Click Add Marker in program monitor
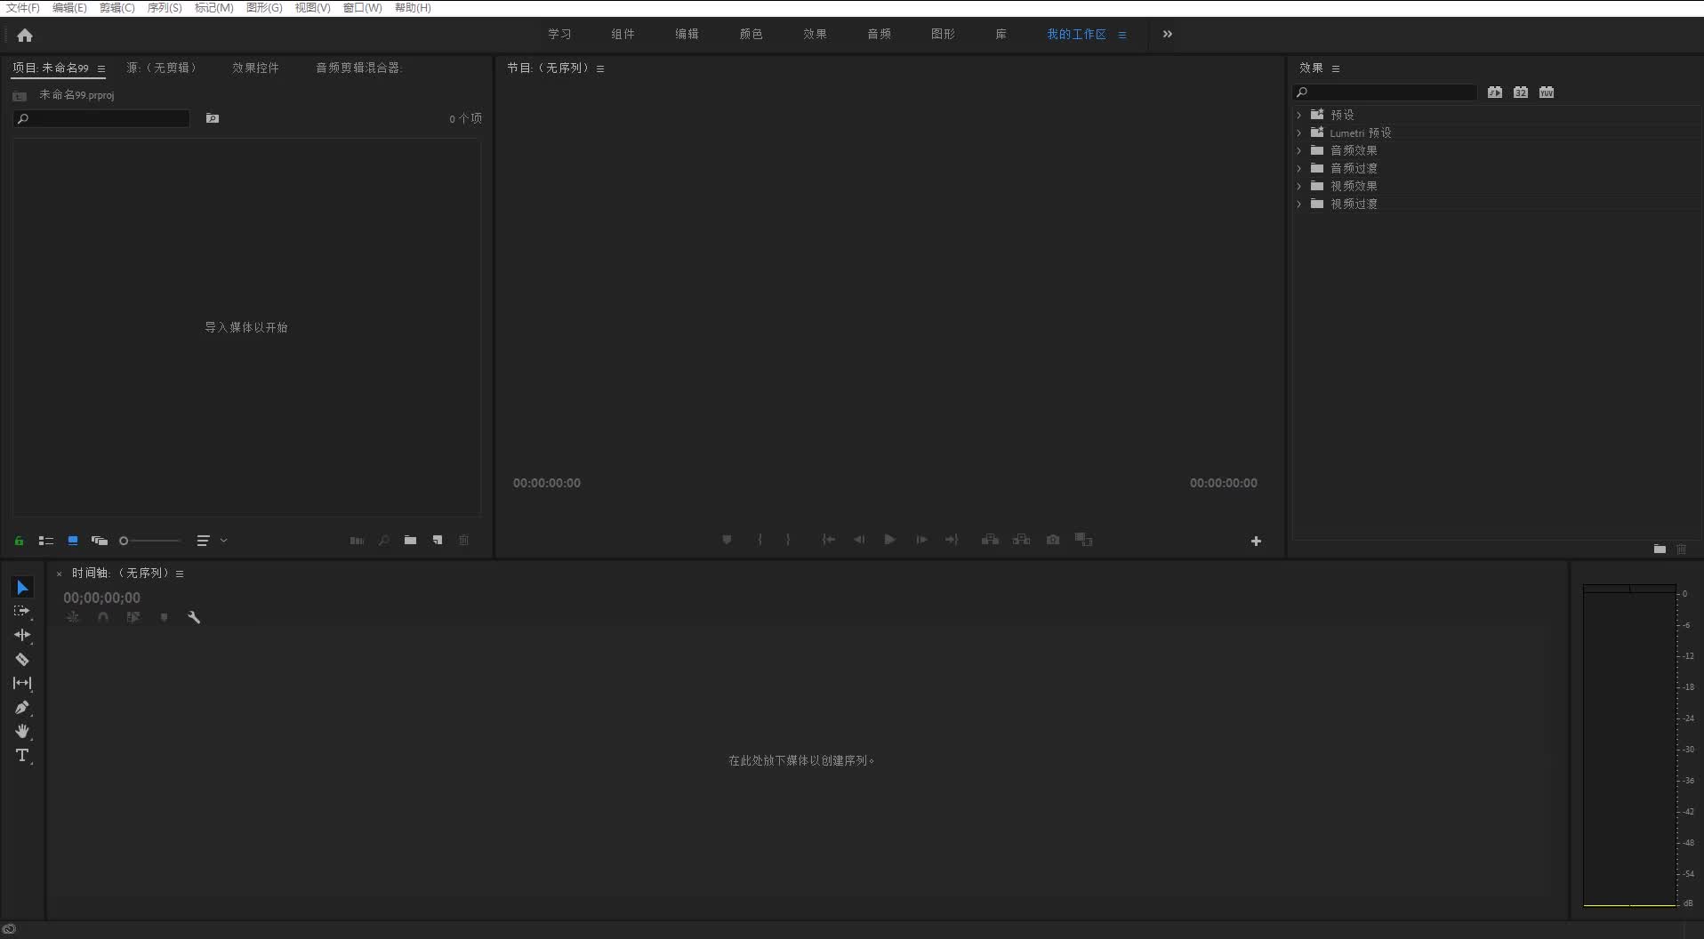1704x939 pixels. coord(727,540)
